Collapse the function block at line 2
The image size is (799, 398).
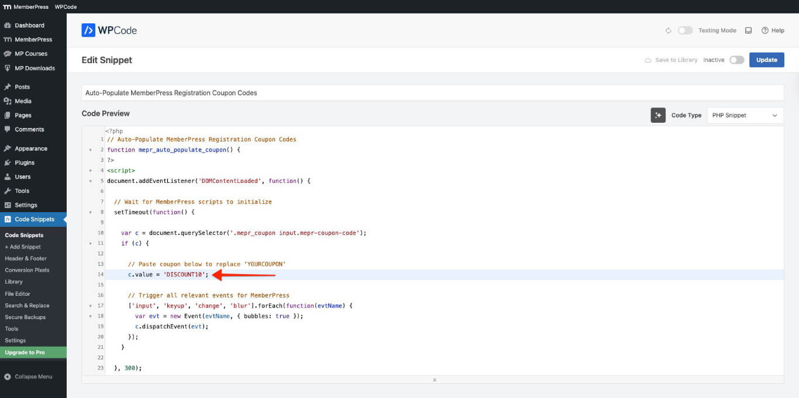coord(91,150)
